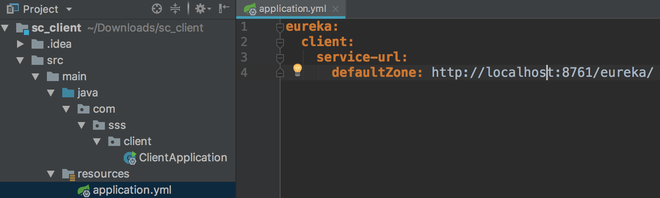The height and width of the screenshot is (198, 660).
Task: Collapse the src folder
Action: pos(20,60)
